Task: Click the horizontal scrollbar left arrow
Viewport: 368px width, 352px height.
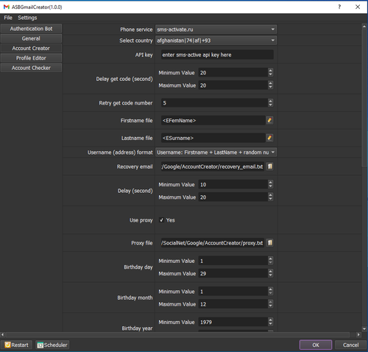Action: click(2, 334)
